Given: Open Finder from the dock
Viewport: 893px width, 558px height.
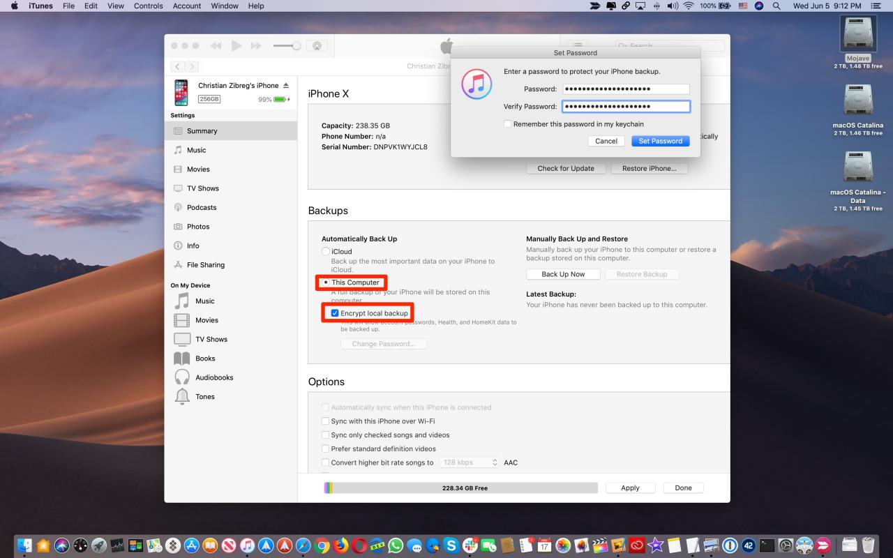Looking at the screenshot, I should pos(24,545).
